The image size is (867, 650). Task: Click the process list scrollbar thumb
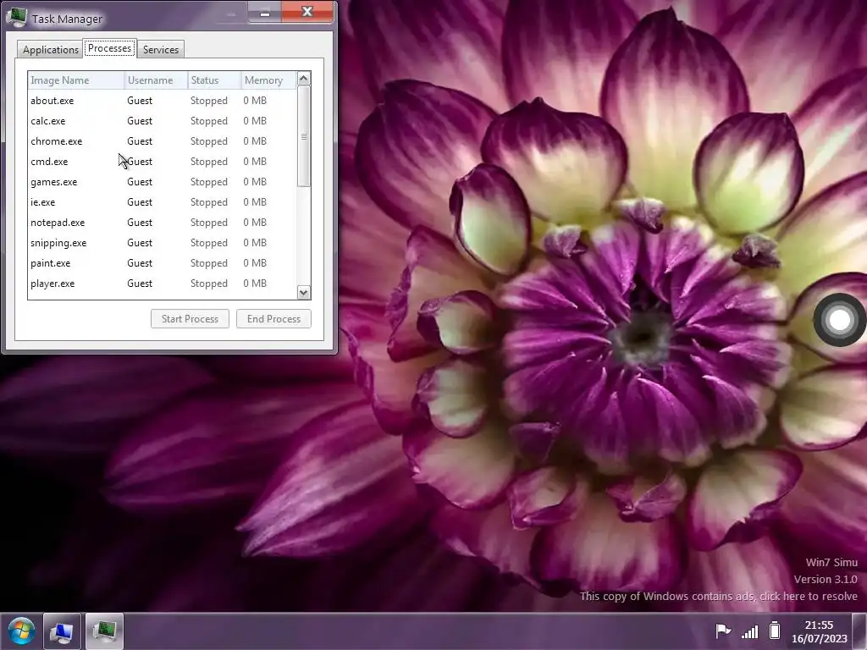point(304,136)
